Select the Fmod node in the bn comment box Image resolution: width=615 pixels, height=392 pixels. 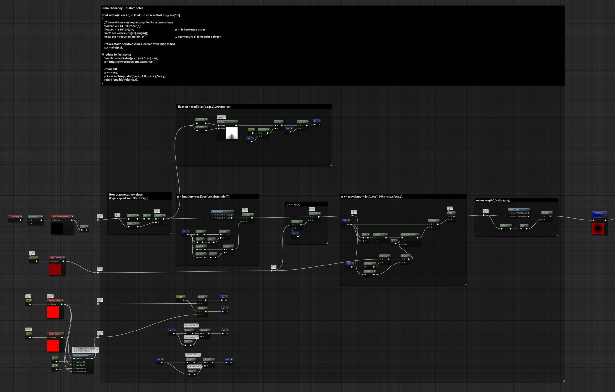278,122
